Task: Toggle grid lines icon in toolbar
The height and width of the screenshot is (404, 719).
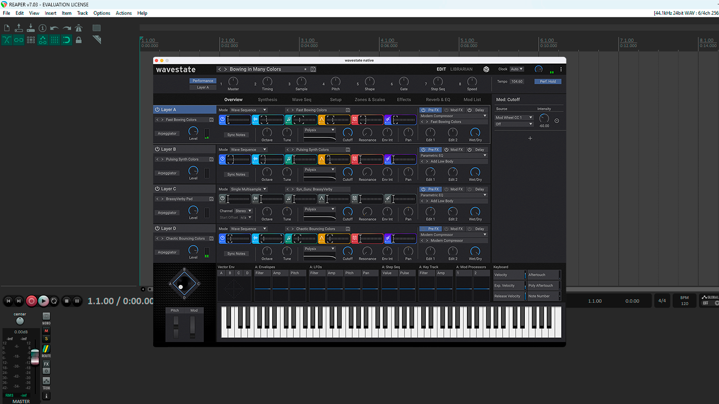Action: (55, 40)
